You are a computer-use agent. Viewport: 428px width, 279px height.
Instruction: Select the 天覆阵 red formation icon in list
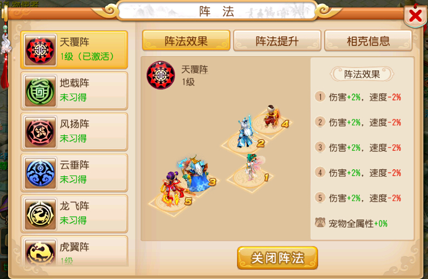coord(40,50)
